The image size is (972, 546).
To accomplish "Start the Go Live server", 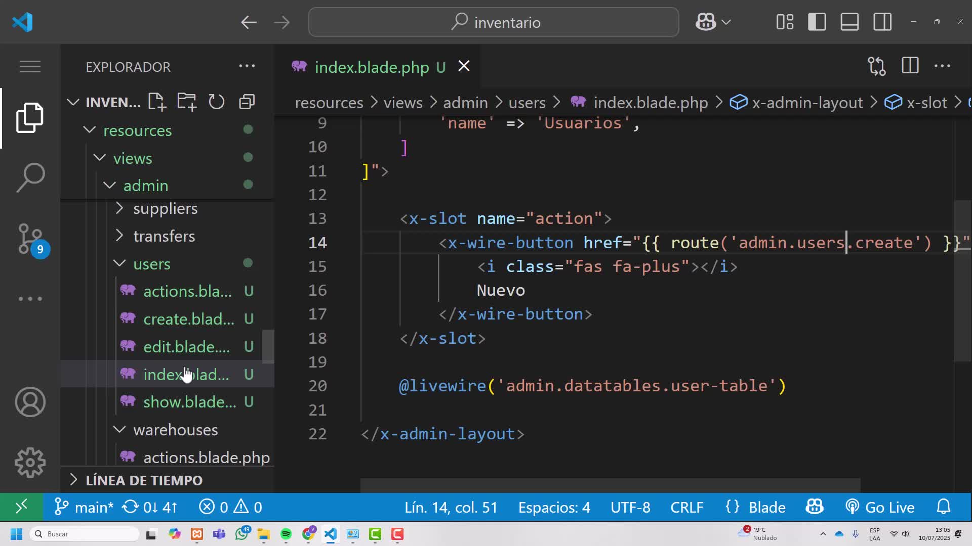I will point(880,507).
